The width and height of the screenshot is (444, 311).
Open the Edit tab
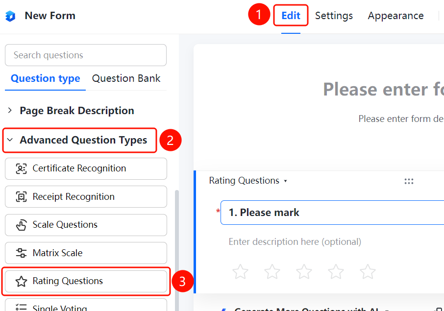pyautogui.click(x=291, y=16)
